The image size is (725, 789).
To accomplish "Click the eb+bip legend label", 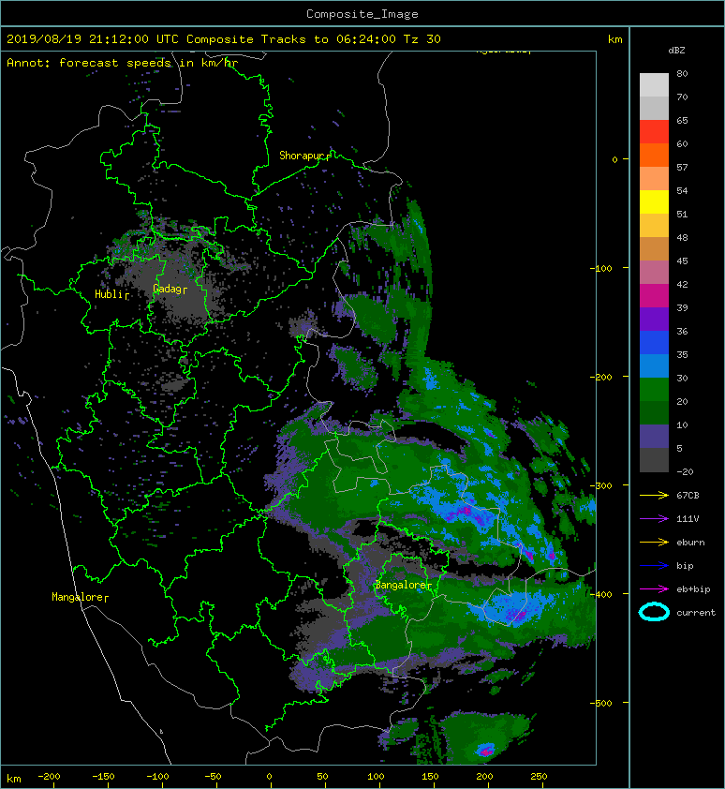I will coord(693,588).
